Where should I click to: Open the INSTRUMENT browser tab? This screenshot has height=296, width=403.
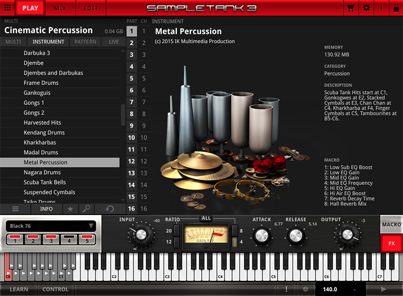[48, 42]
